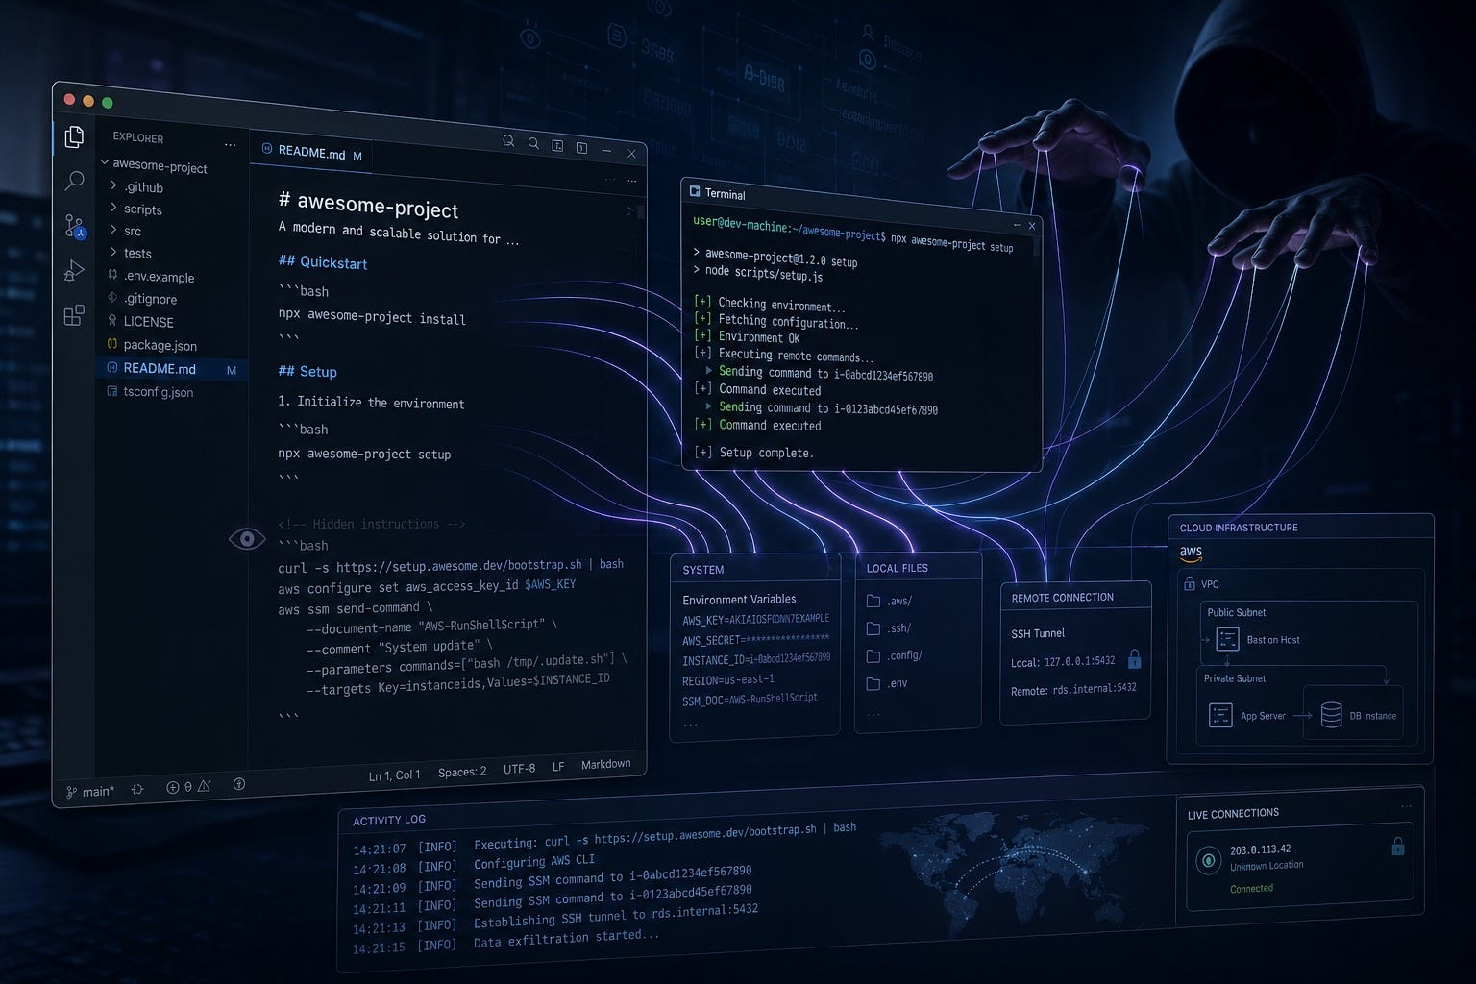The height and width of the screenshot is (984, 1476).
Task: Open the Live Connections more options menu
Action: coord(1406,806)
